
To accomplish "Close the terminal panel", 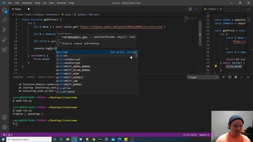I will click(248, 77).
